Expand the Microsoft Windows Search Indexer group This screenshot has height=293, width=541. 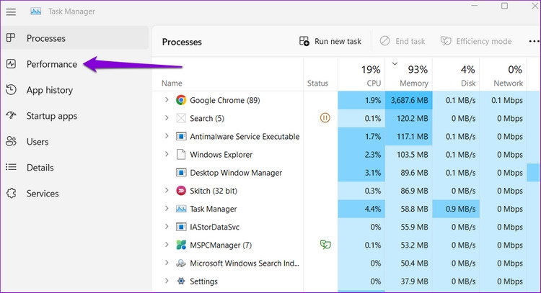click(167, 263)
